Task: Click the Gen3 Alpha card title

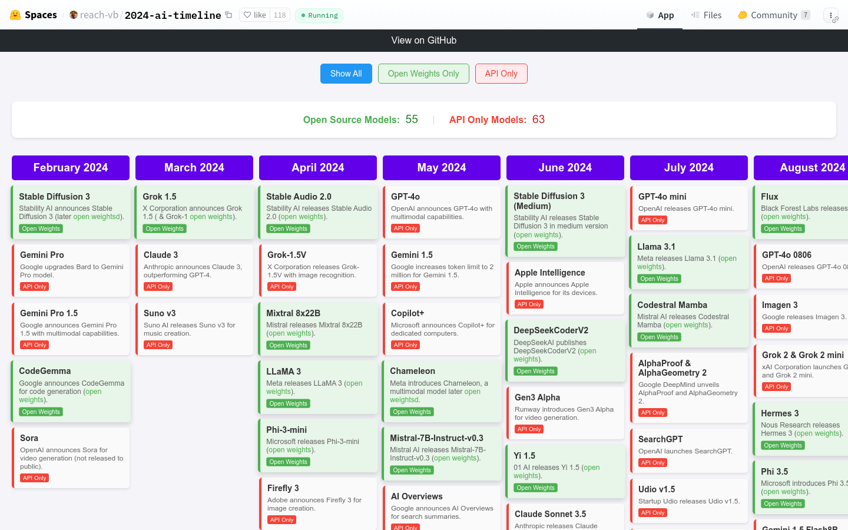Action: click(537, 397)
